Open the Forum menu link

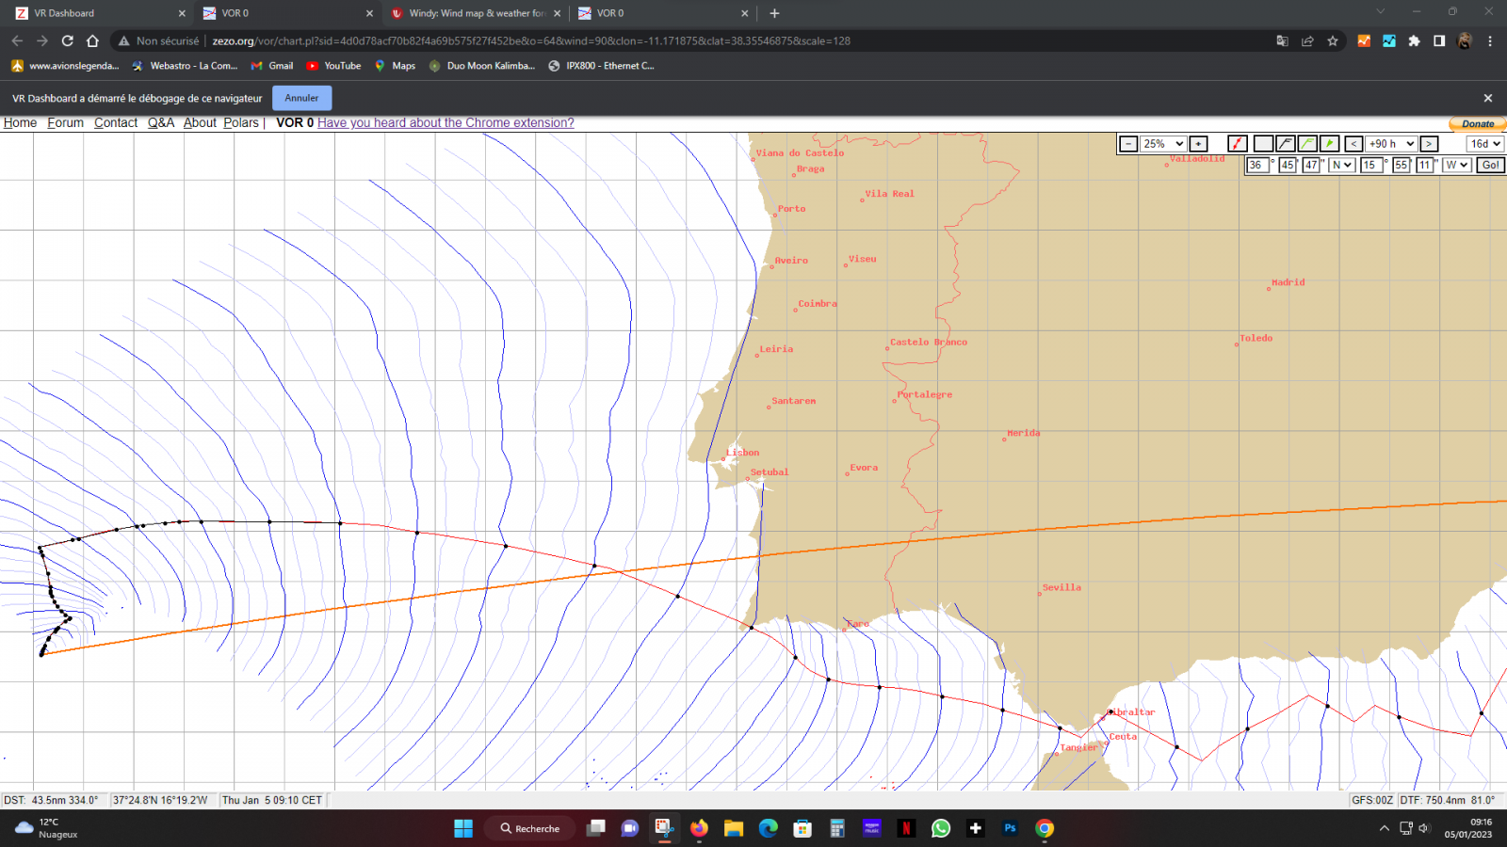click(x=65, y=122)
